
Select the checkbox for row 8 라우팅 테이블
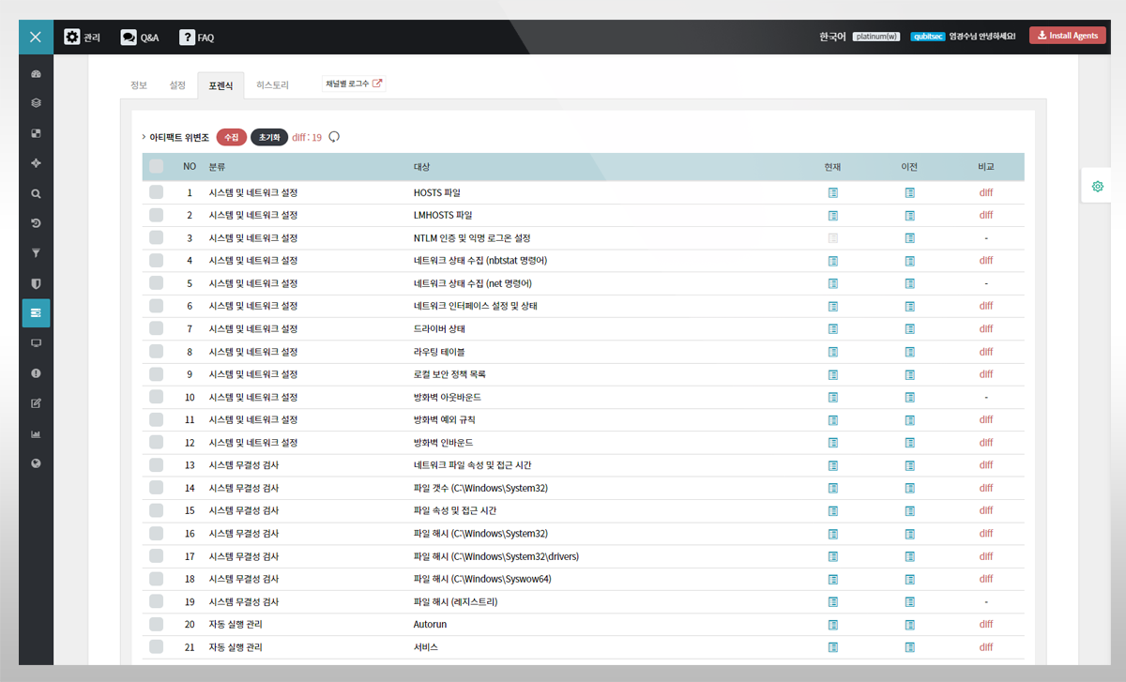click(156, 352)
